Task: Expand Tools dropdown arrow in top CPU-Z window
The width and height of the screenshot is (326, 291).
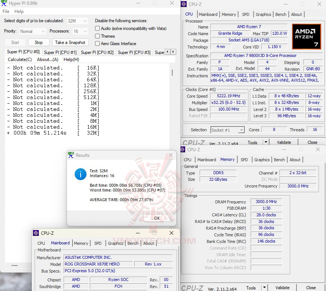Action: point(266,142)
